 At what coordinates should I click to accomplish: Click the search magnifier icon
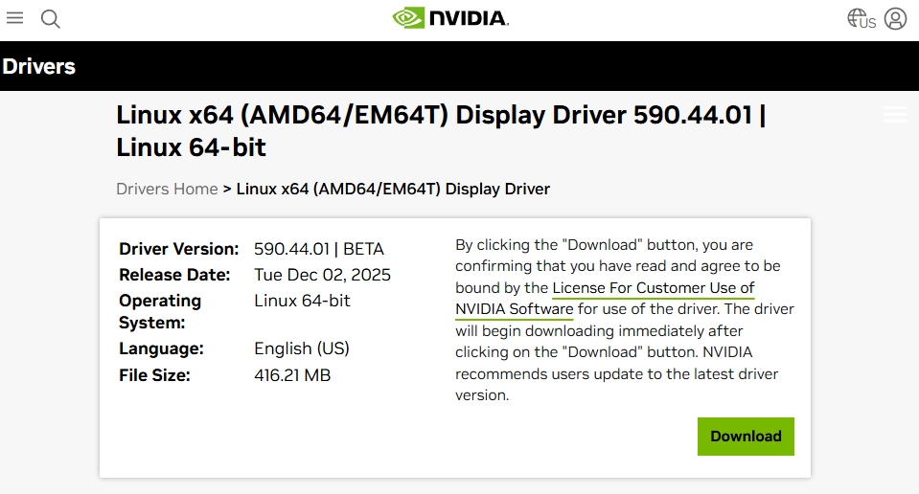[x=51, y=19]
